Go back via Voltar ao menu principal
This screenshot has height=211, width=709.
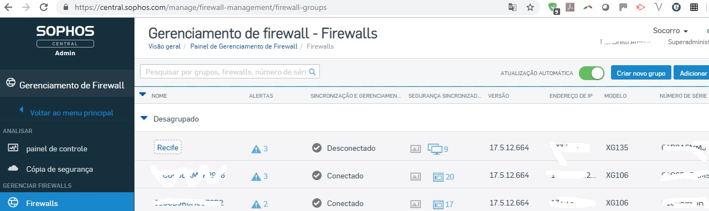71,113
